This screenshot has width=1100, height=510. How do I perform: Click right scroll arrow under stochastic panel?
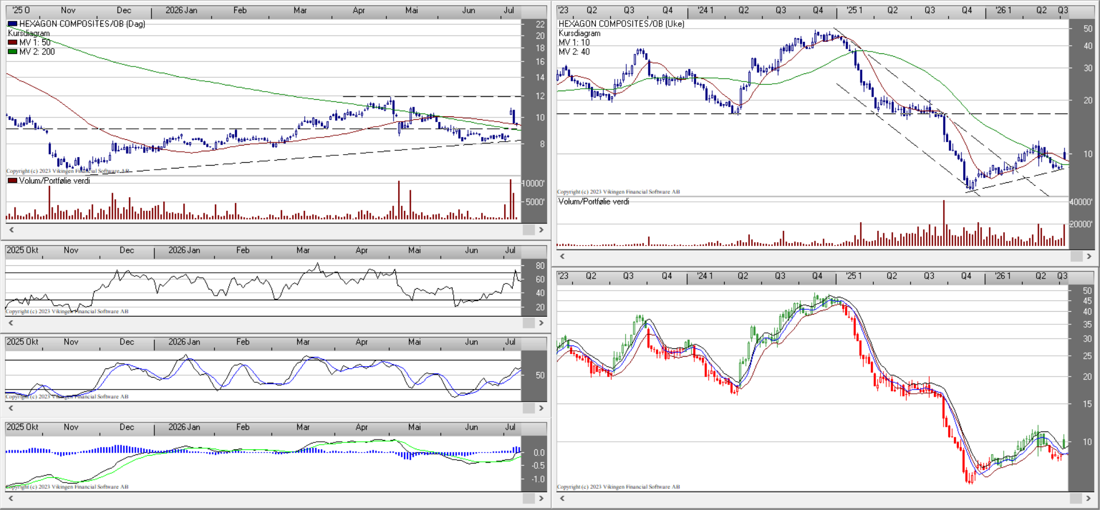pyautogui.click(x=541, y=408)
